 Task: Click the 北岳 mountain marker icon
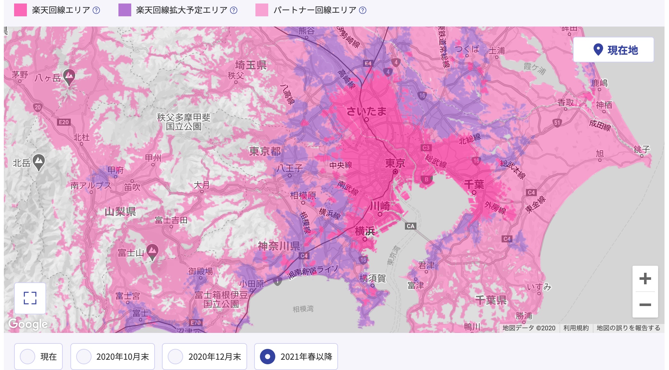point(39,162)
